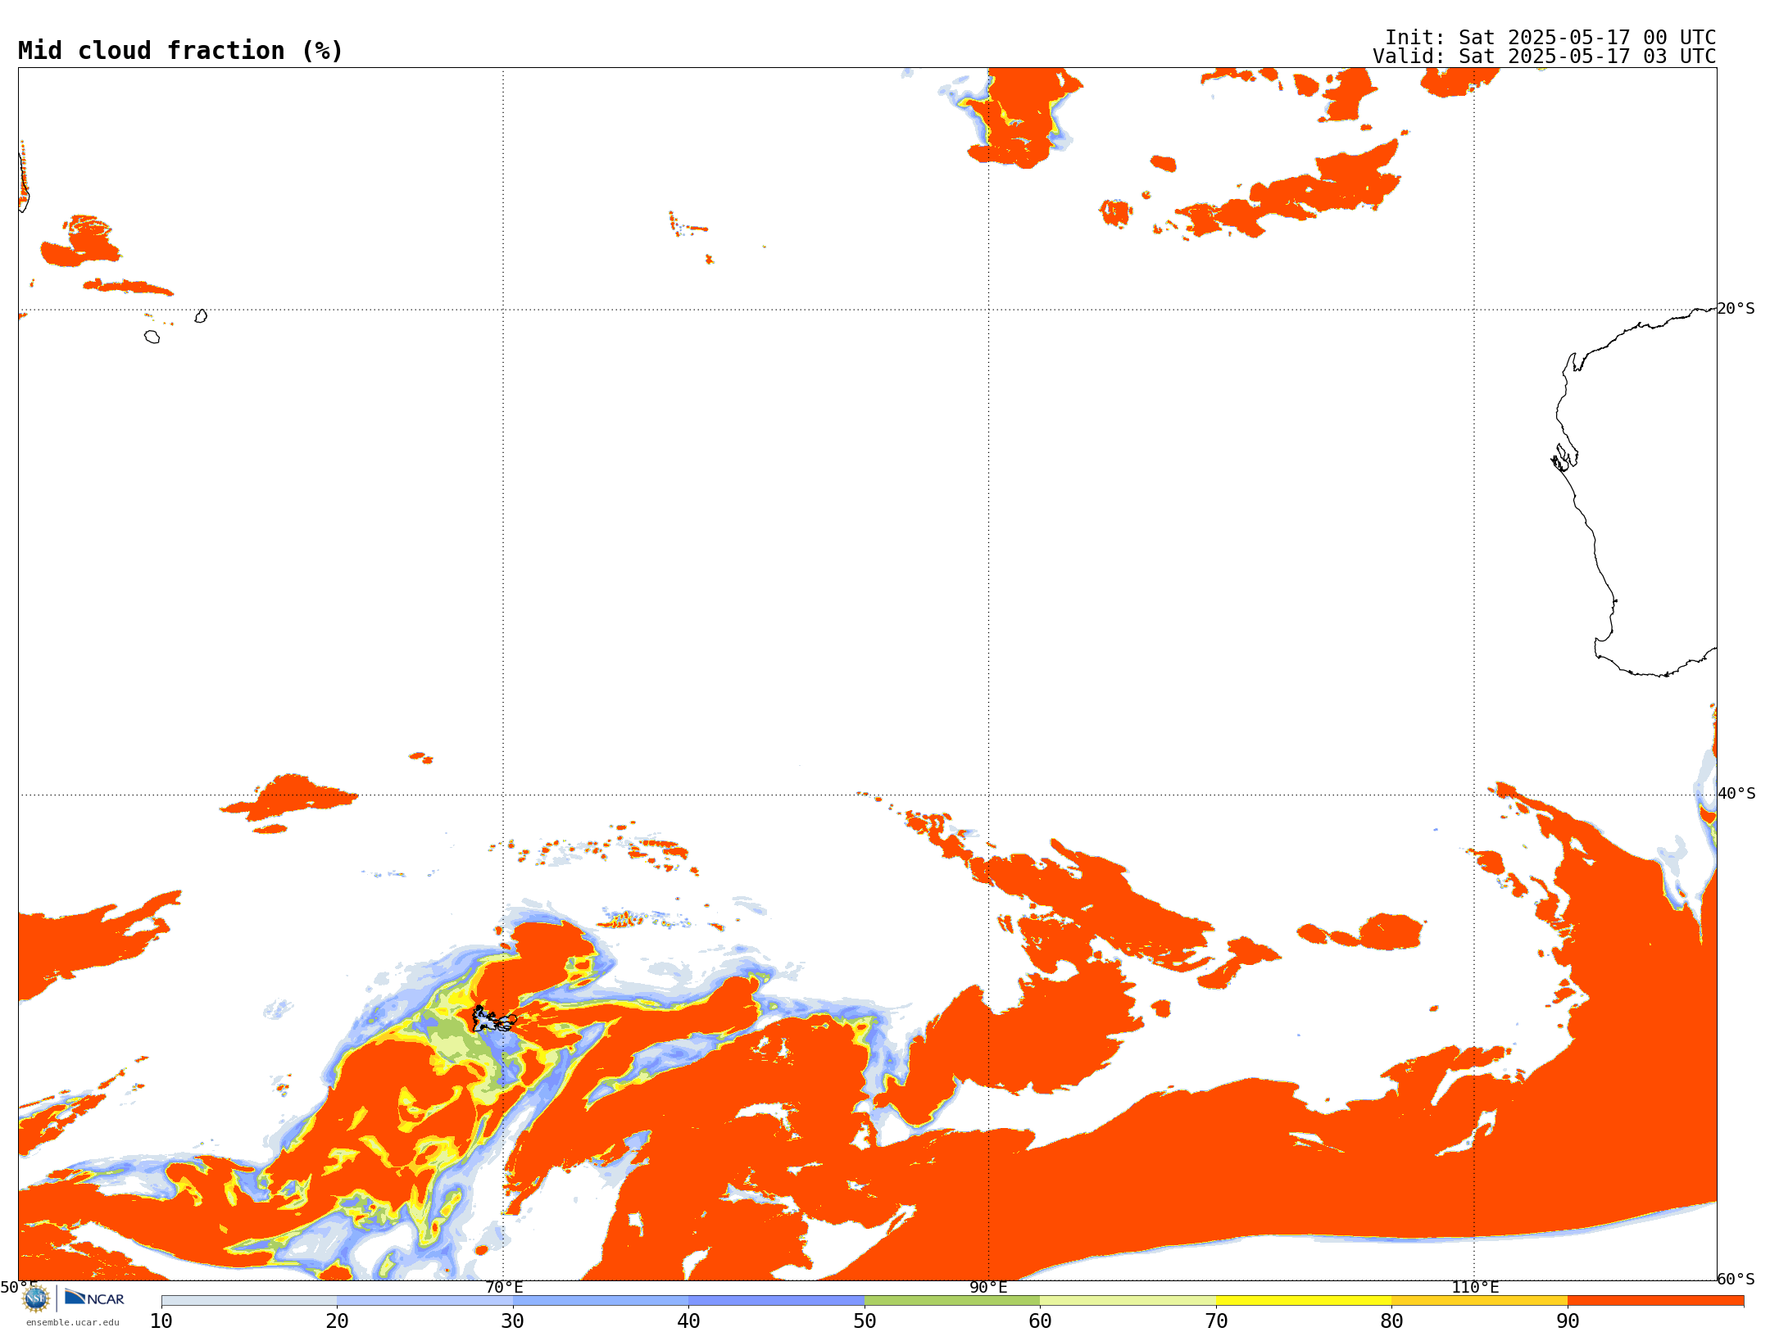Click the '60°S' latitude label
The width and height of the screenshot is (1770, 1332).
(1736, 1279)
